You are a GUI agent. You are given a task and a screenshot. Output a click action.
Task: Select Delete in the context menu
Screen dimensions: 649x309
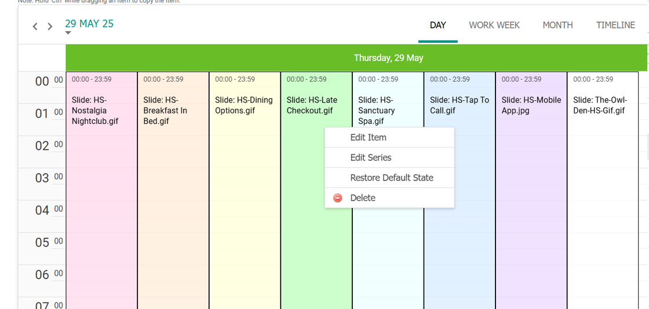pyautogui.click(x=389, y=198)
